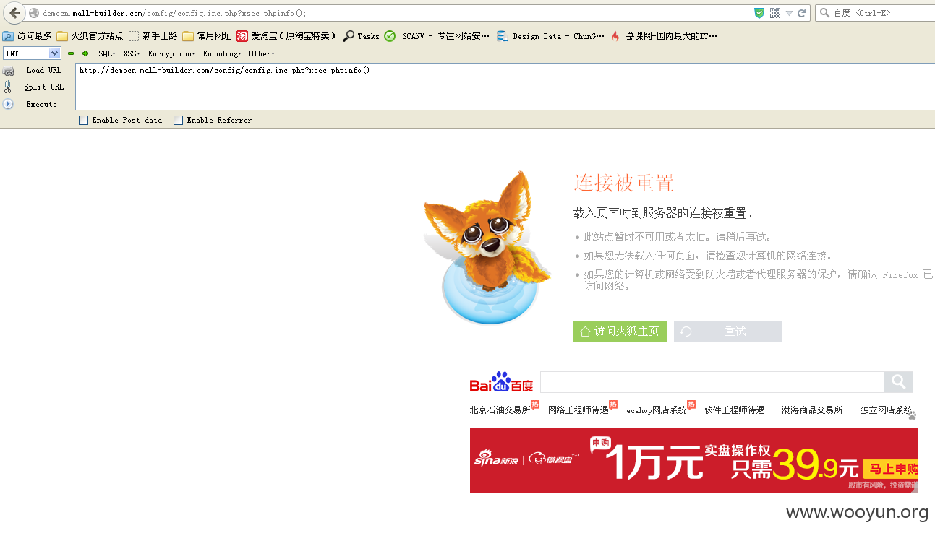Screen dimensions: 935x533
Task: Open the 软件工程师待遇 link
Action: [735, 410]
